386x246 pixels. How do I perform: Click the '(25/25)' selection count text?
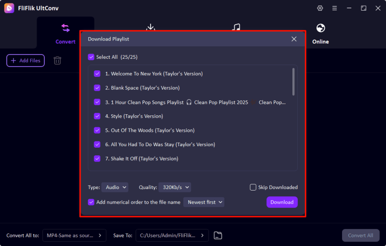coord(129,57)
